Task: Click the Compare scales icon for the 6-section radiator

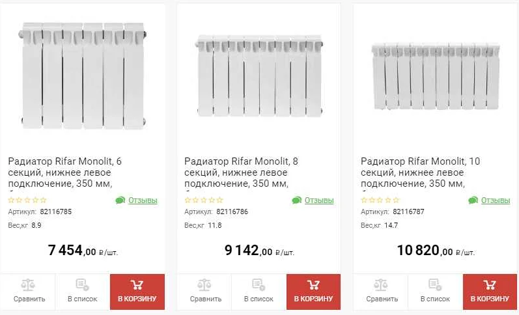Action: pyautogui.click(x=27, y=285)
